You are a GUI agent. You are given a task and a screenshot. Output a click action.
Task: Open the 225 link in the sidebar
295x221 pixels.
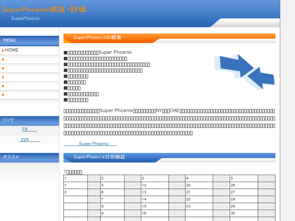[x=29, y=140]
